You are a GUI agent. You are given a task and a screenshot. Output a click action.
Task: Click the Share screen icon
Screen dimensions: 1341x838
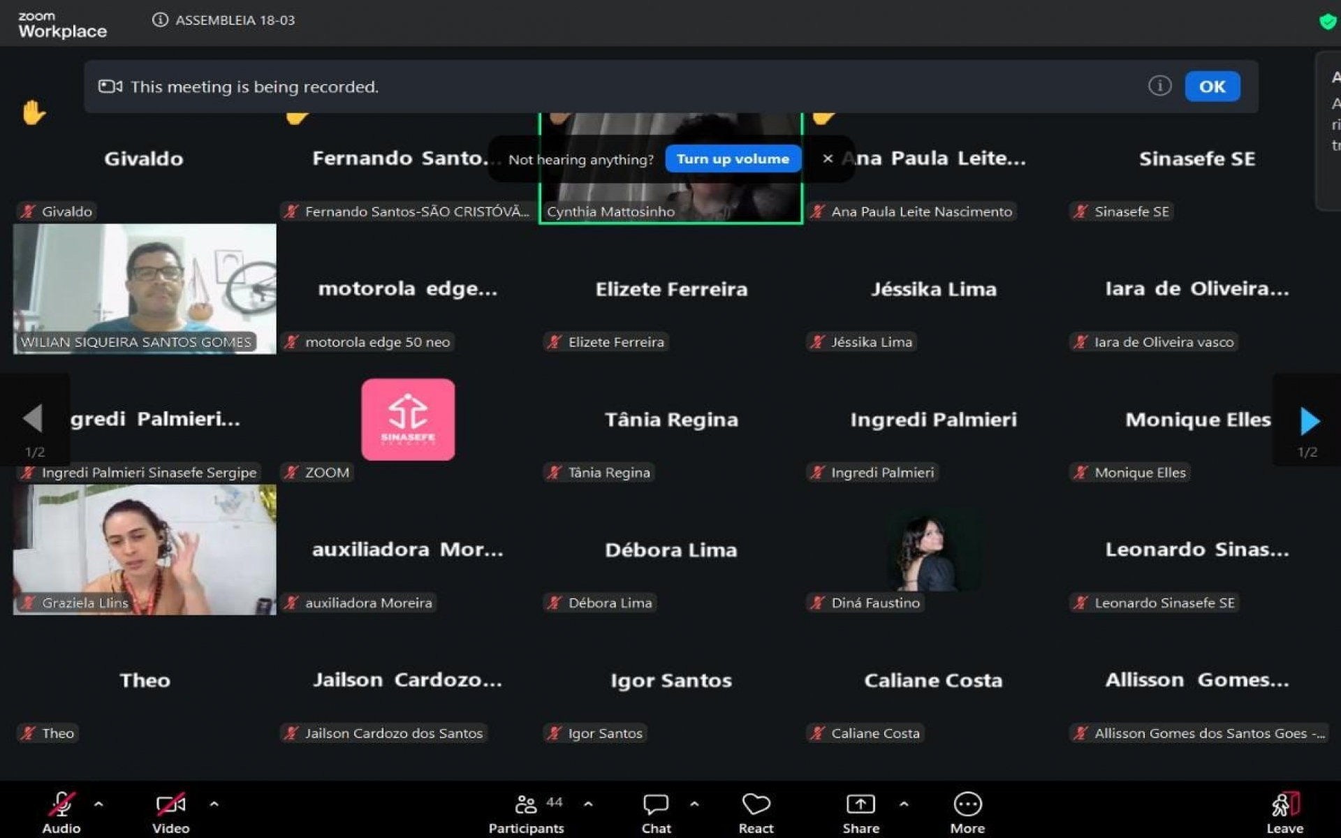[x=860, y=805]
